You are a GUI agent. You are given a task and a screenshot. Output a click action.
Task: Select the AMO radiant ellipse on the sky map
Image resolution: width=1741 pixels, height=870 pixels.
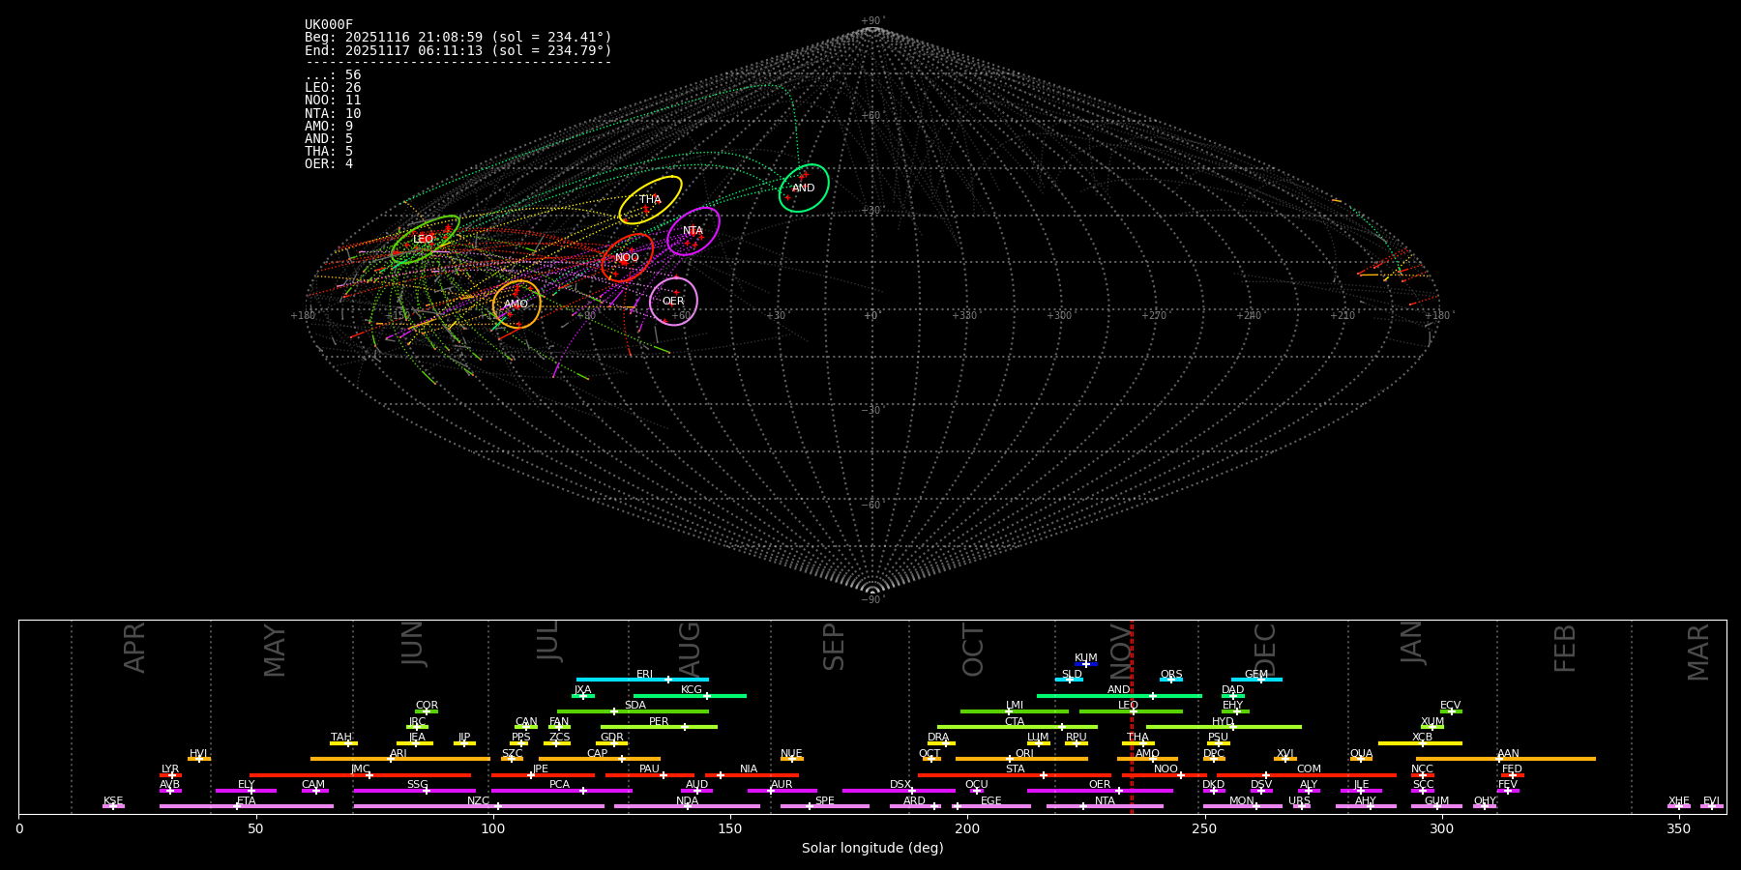[516, 304]
